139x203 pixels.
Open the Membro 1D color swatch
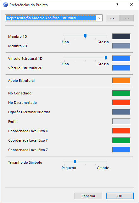coord(121,37)
